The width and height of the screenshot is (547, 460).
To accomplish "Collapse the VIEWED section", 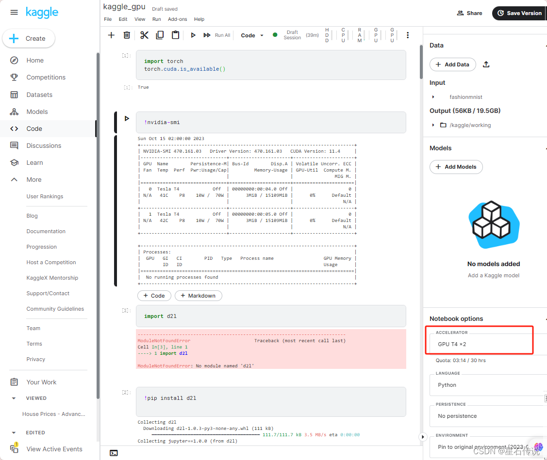I will pyautogui.click(x=14, y=398).
